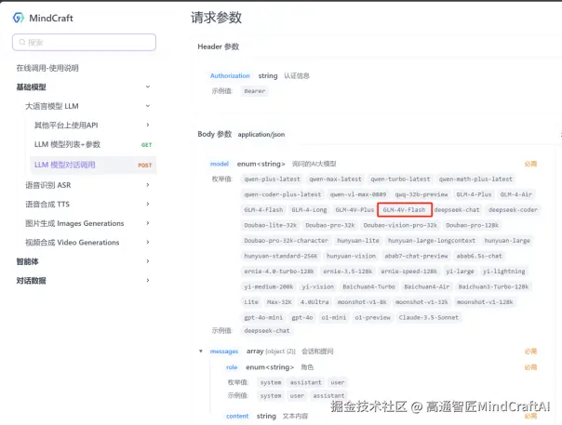The width and height of the screenshot is (562, 425).
Task: Click 4.0Ultra enum value
Action: tap(314, 302)
